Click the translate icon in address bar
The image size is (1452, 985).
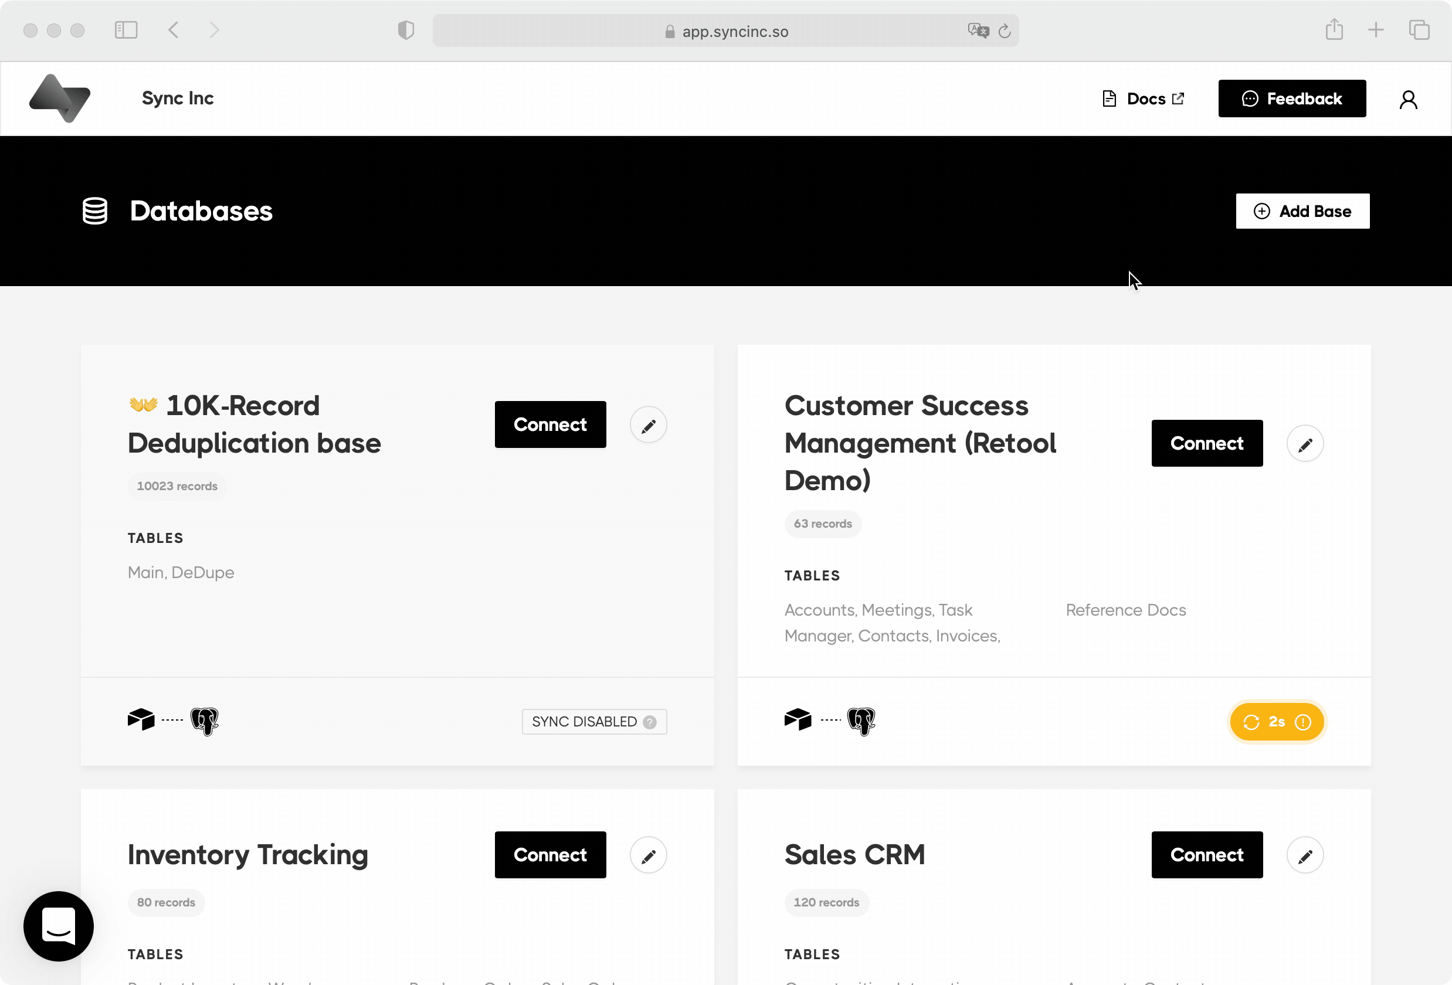(x=978, y=30)
